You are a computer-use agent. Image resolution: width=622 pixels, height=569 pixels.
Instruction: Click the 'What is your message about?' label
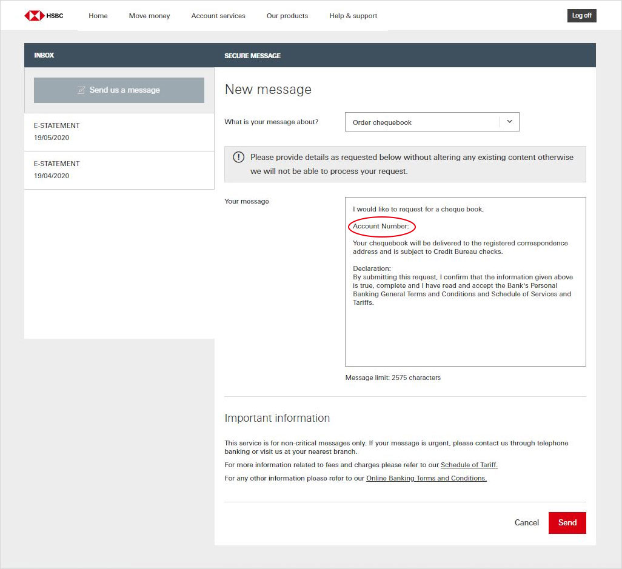pos(272,122)
